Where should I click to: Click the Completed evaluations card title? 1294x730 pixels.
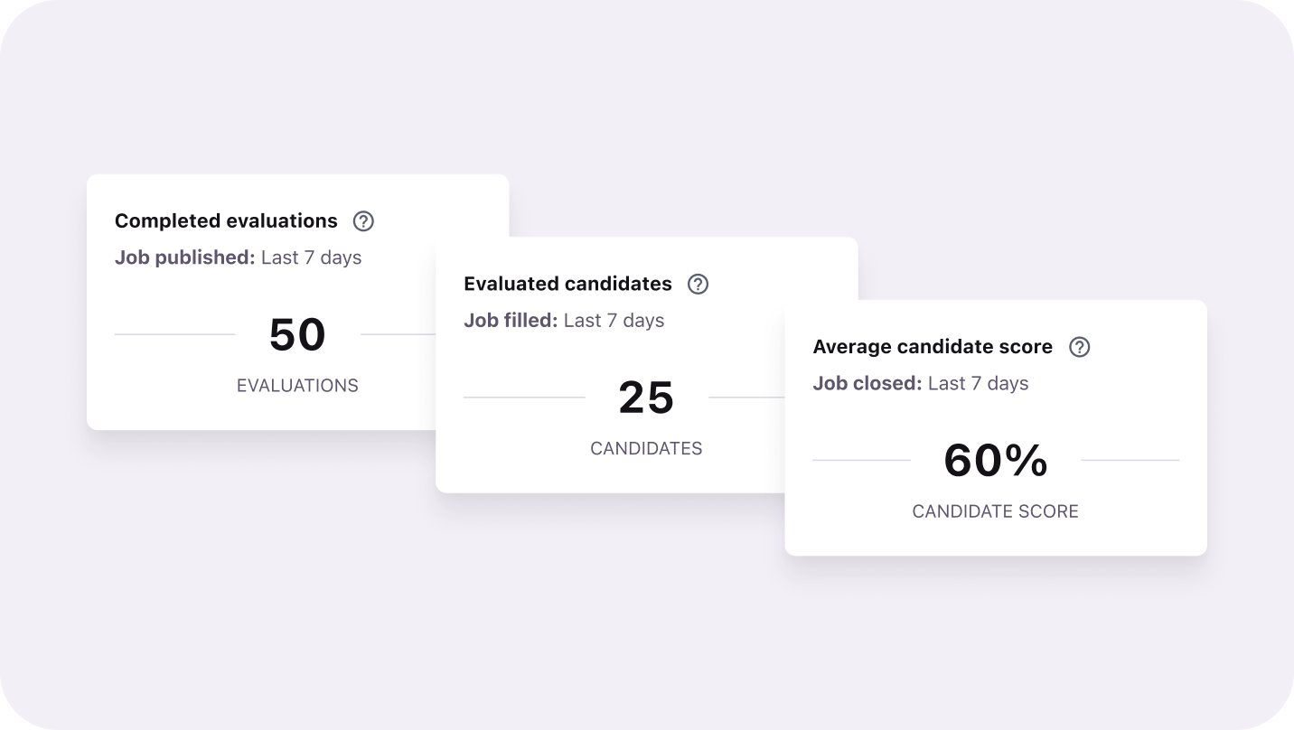pyautogui.click(x=226, y=221)
